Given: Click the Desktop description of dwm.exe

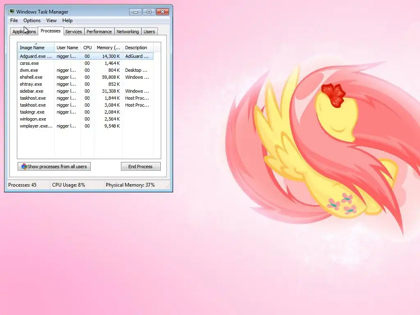Looking at the screenshot, I should pyautogui.click(x=136, y=70).
